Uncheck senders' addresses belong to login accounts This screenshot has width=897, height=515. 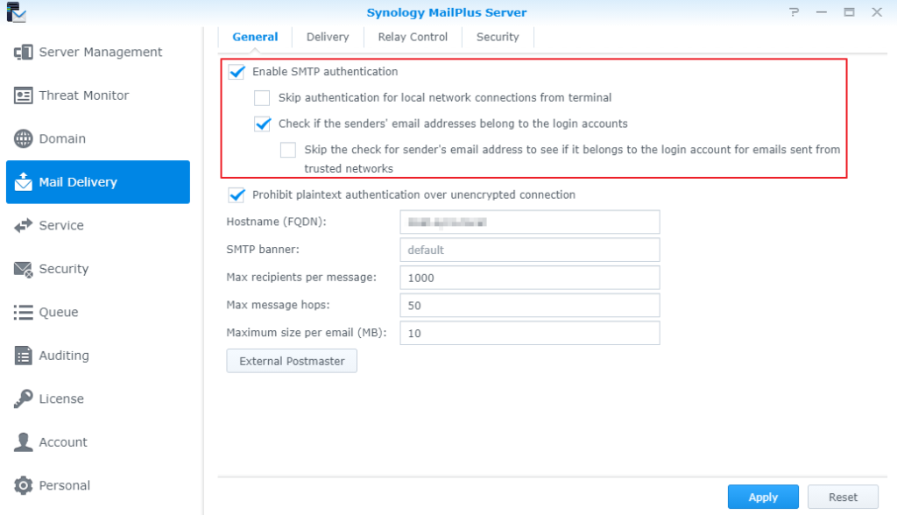tap(263, 123)
